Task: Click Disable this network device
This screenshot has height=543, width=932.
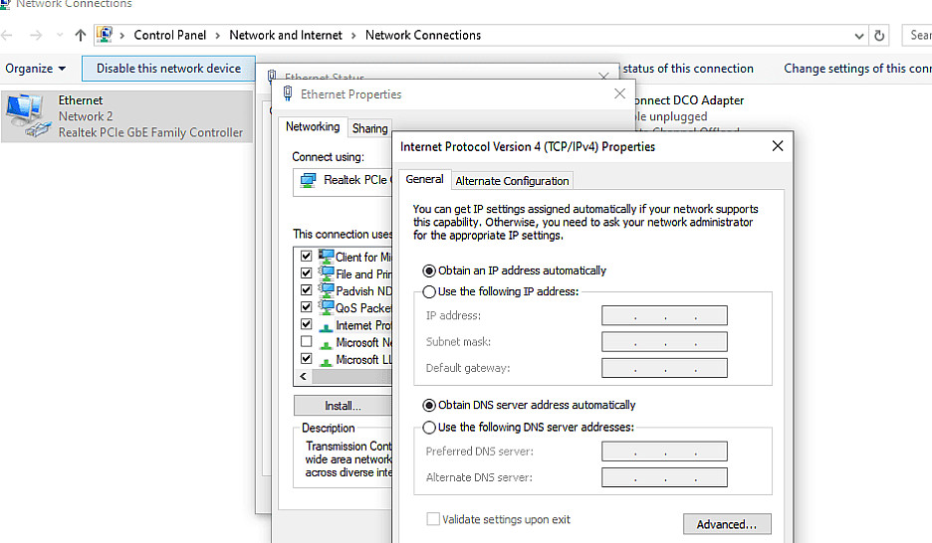Action: 168,69
